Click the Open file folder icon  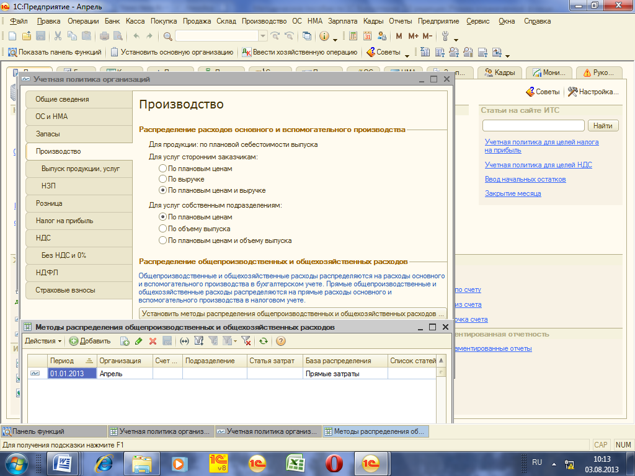click(x=26, y=36)
